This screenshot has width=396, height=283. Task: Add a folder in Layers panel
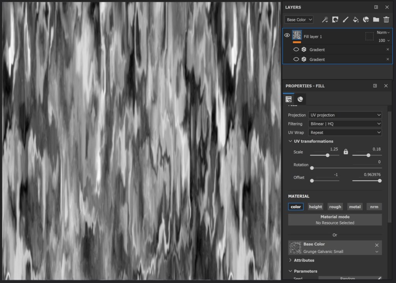[376, 20]
